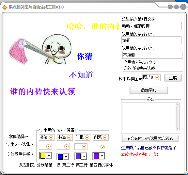The width and height of the screenshot is (188, 175).
Task: Click 不会玩的点击这里找我谈谈 help button
Action: (x=150, y=138)
